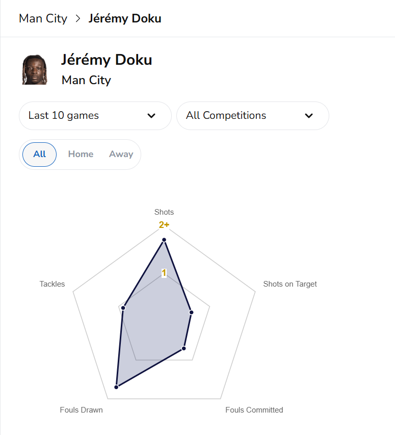Open the All Competitions dropdown
The image size is (395, 435).
point(252,116)
